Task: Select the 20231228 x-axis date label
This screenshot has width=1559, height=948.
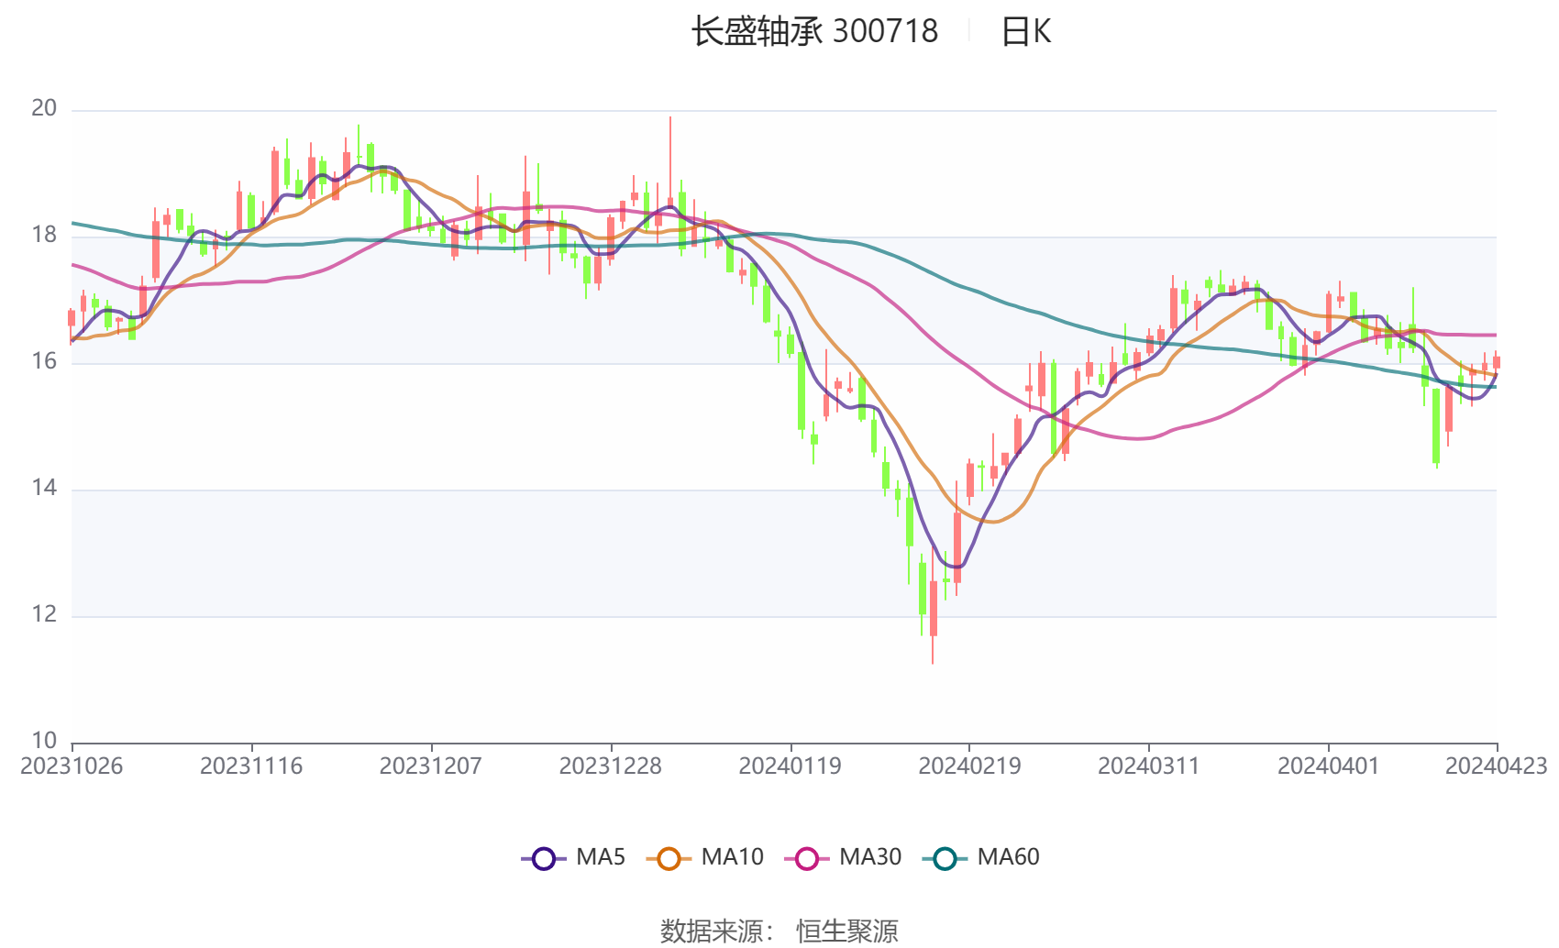Action: click(611, 766)
